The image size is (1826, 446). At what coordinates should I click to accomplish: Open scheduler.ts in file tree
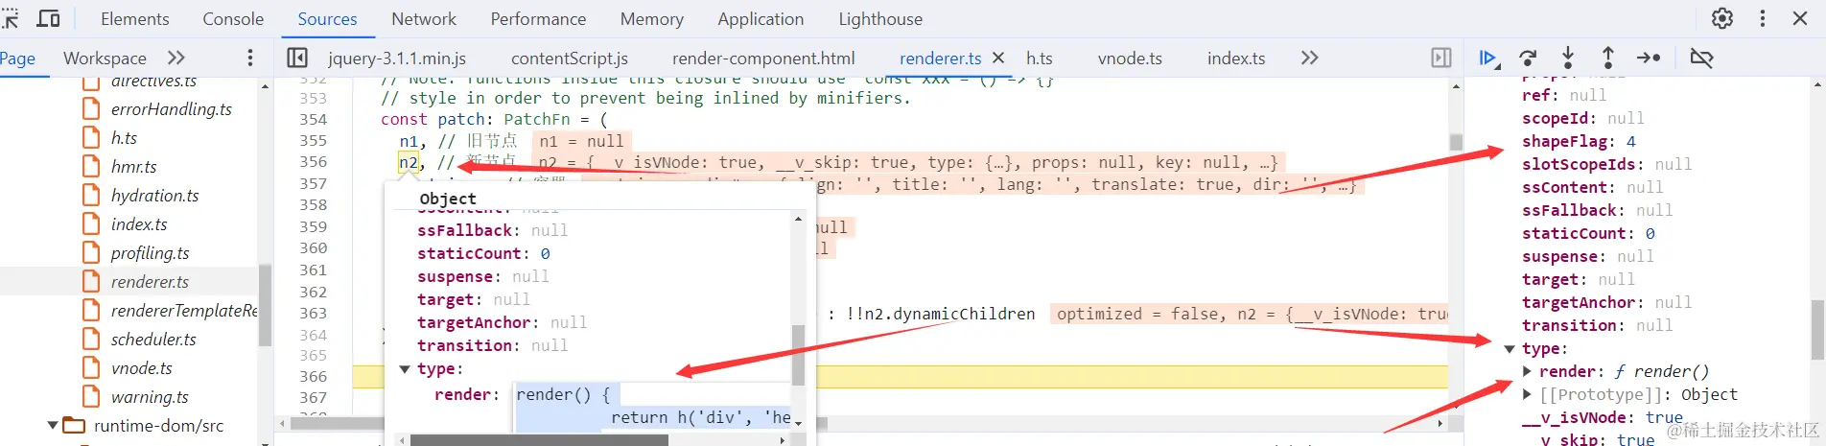tap(153, 340)
